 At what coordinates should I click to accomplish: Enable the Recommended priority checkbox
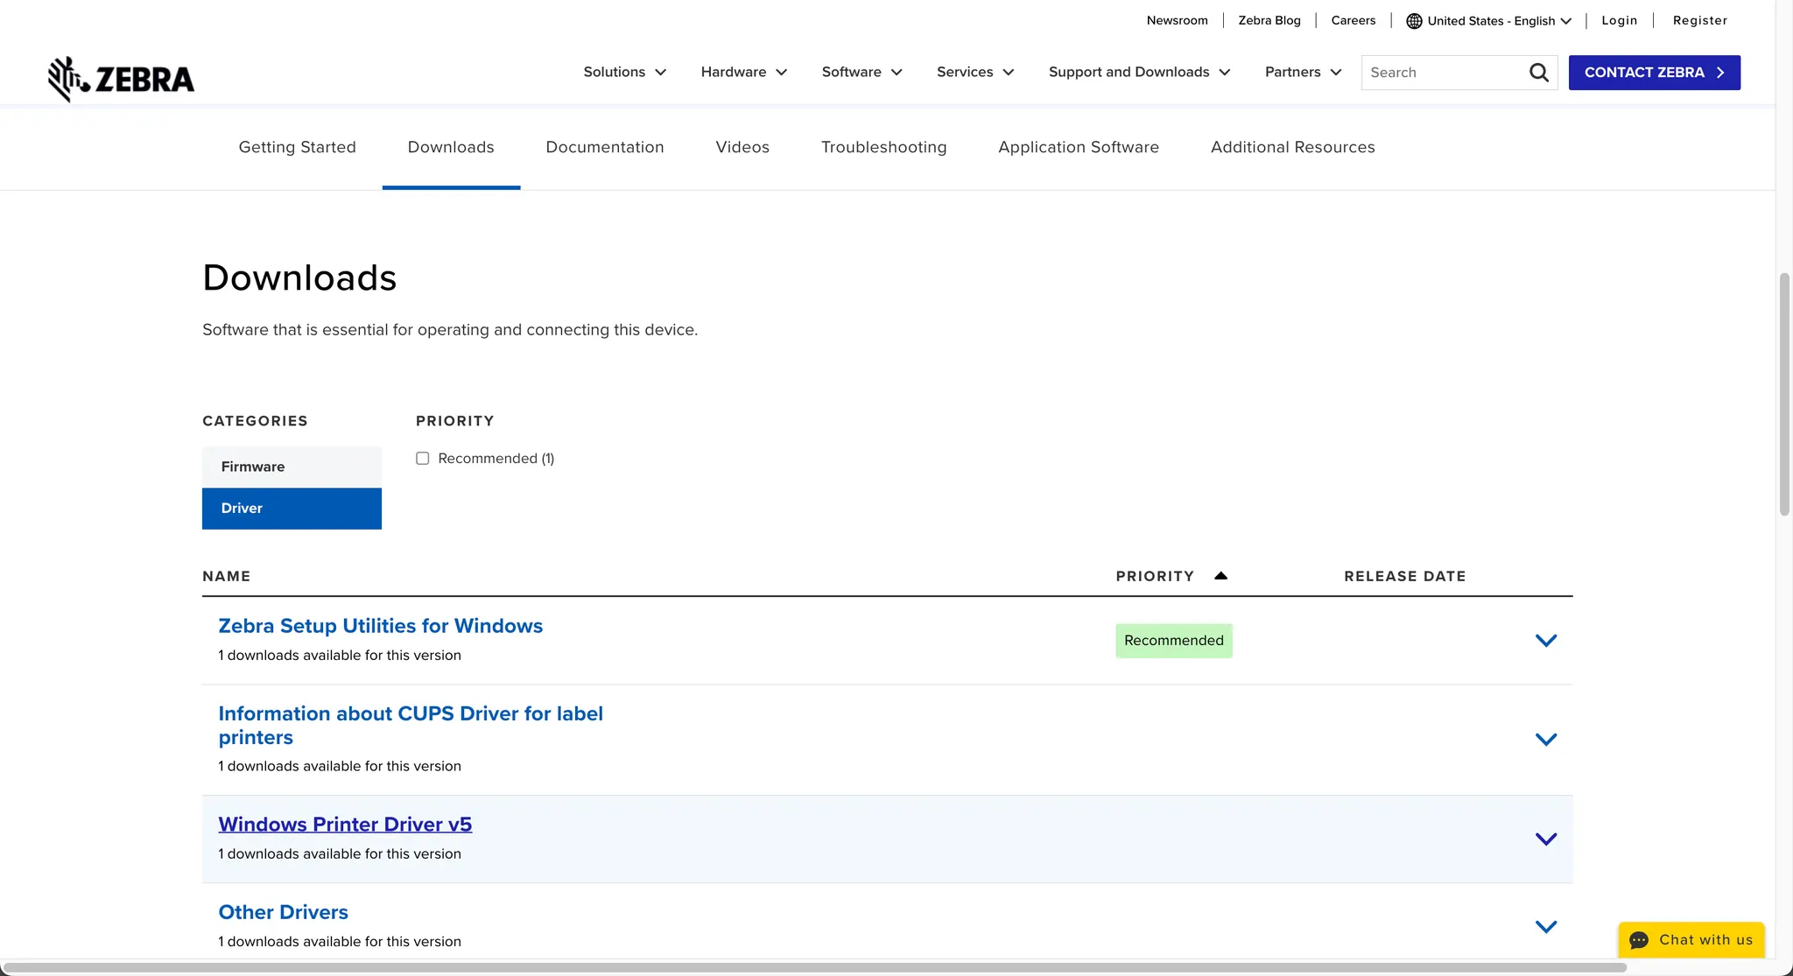click(423, 459)
